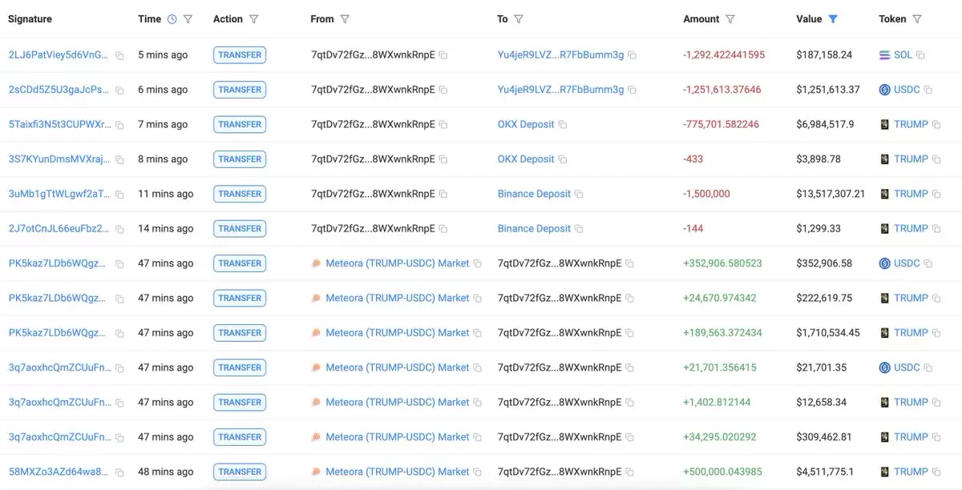Screen dimensions: 962x490
Task: Copy signature 3uMb1gTtWLgwf2aT
Action: (x=119, y=195)
